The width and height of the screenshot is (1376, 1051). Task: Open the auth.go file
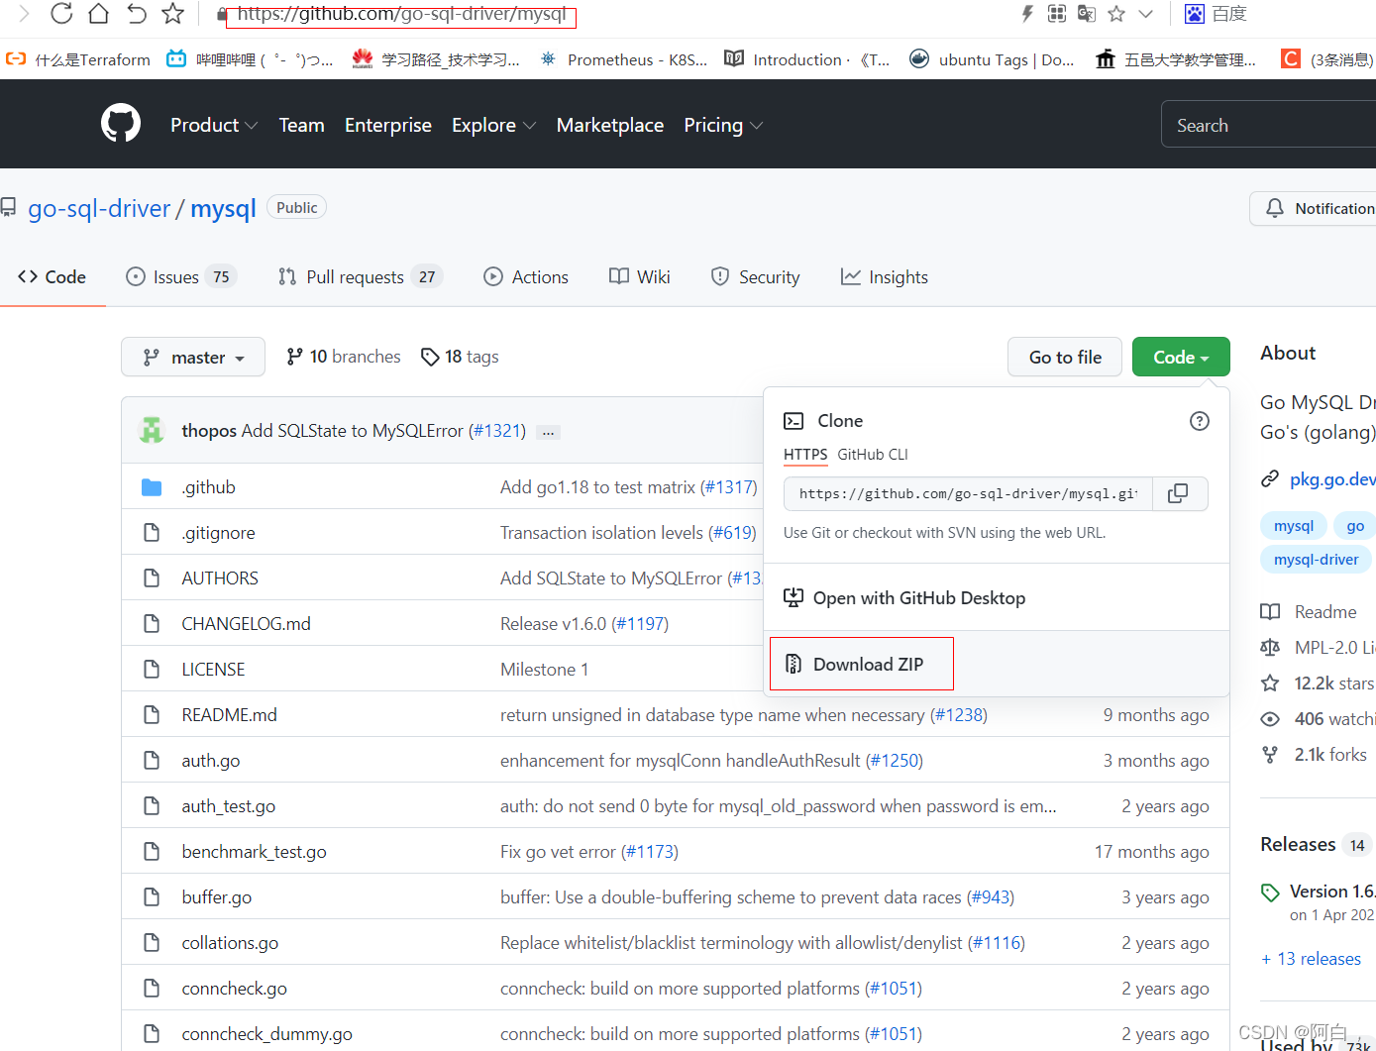tap(211, 761)
